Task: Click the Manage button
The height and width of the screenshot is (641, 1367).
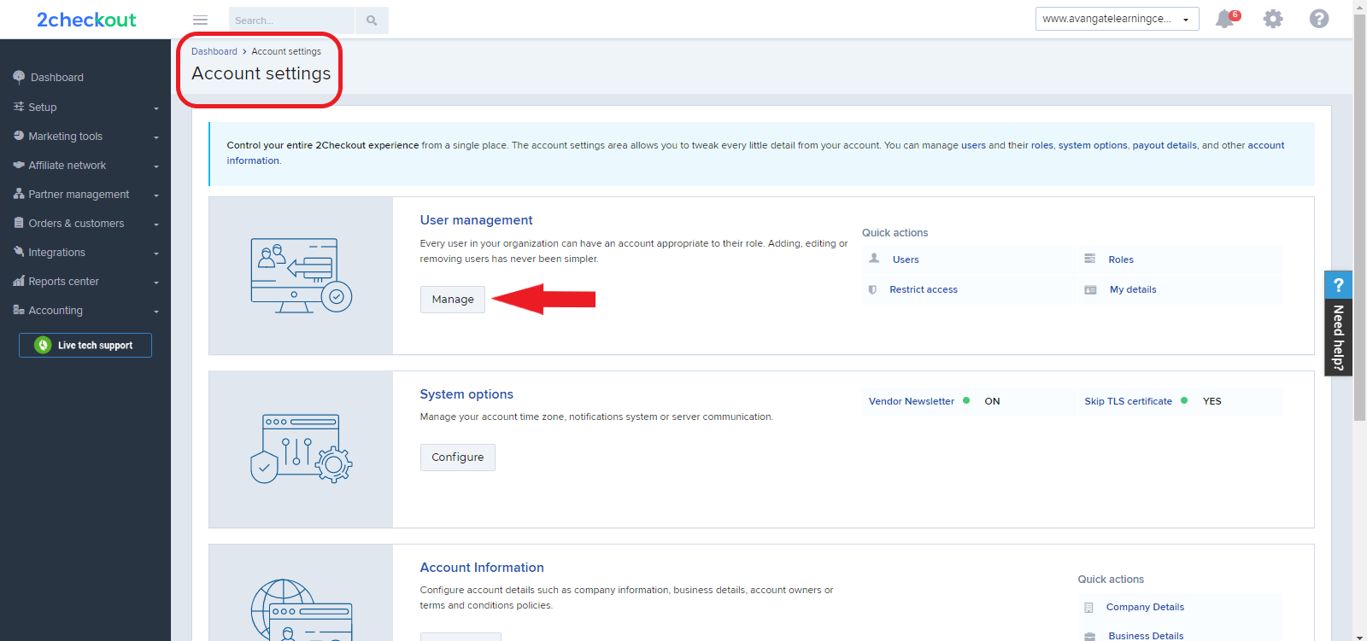Action: 453,300
